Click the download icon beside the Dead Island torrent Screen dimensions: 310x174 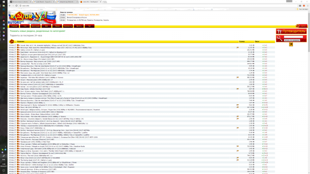click(x=18, y=53)
